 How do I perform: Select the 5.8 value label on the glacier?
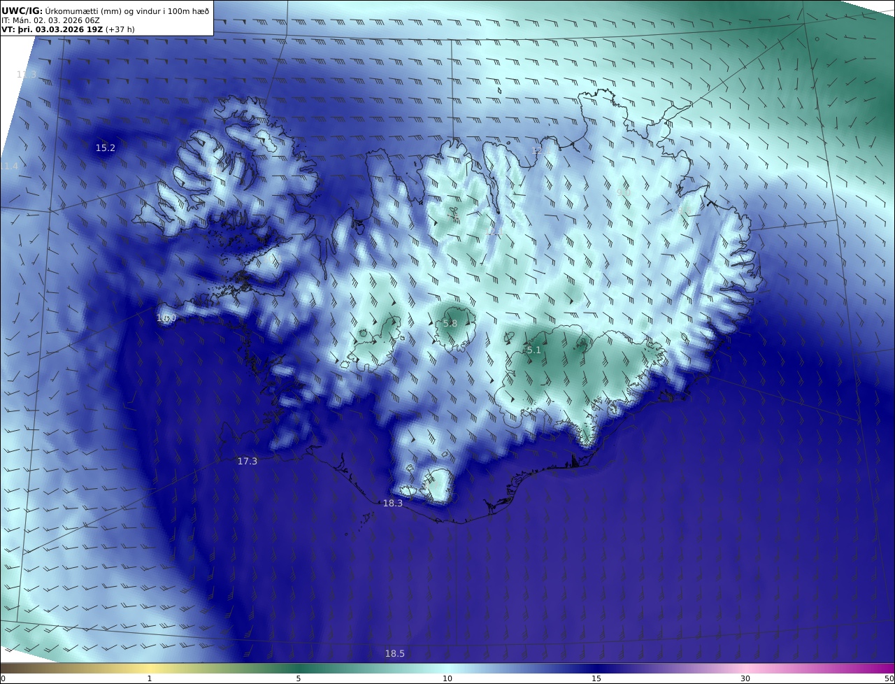[450, 323]
